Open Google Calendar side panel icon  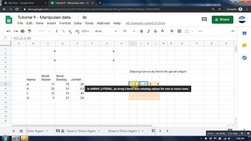[x=244, y=33]
